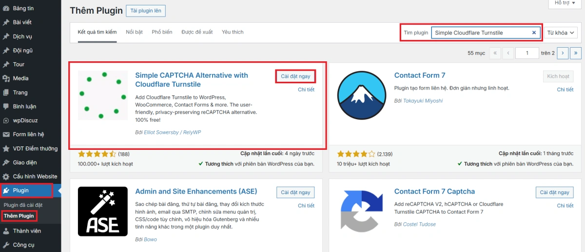Switch to Nổi bật tab

click(134, 32)
